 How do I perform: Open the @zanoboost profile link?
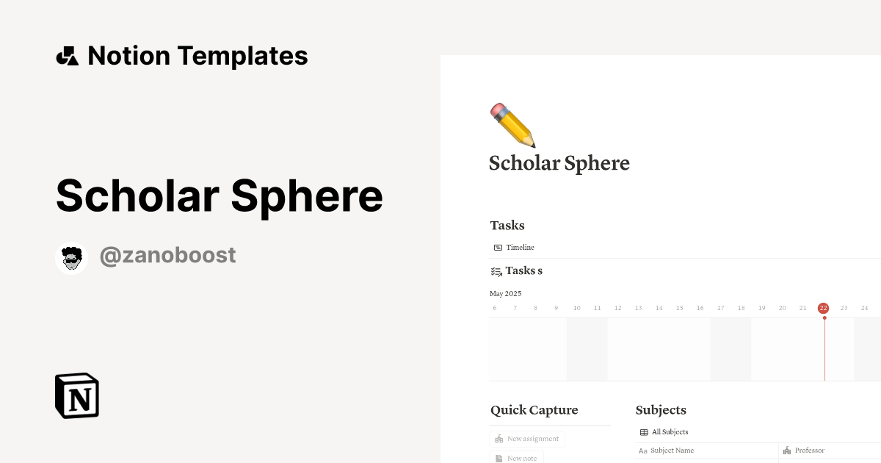(x=167, y=255)
